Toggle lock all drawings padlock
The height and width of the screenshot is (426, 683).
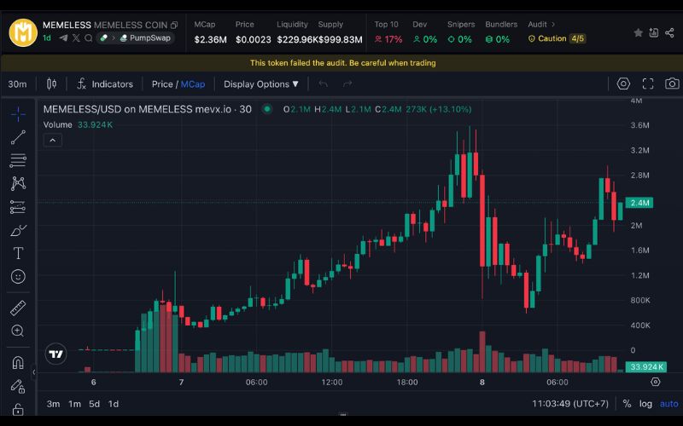pyautogui.click(x=18, y=410)
